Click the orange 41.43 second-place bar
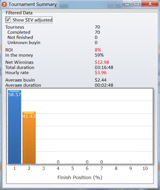 (29, 138)
